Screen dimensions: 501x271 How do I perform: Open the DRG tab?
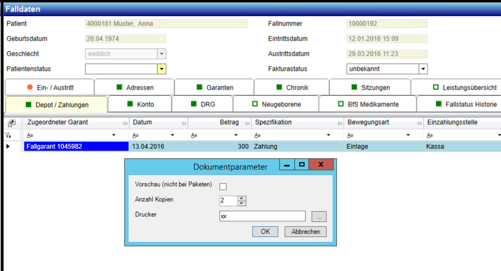point(203,104)
